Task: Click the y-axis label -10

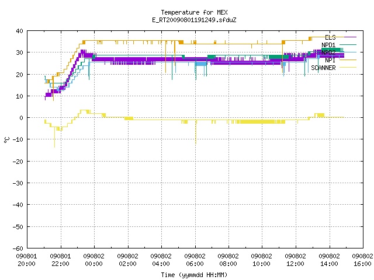Action: (x=18, y=139)
